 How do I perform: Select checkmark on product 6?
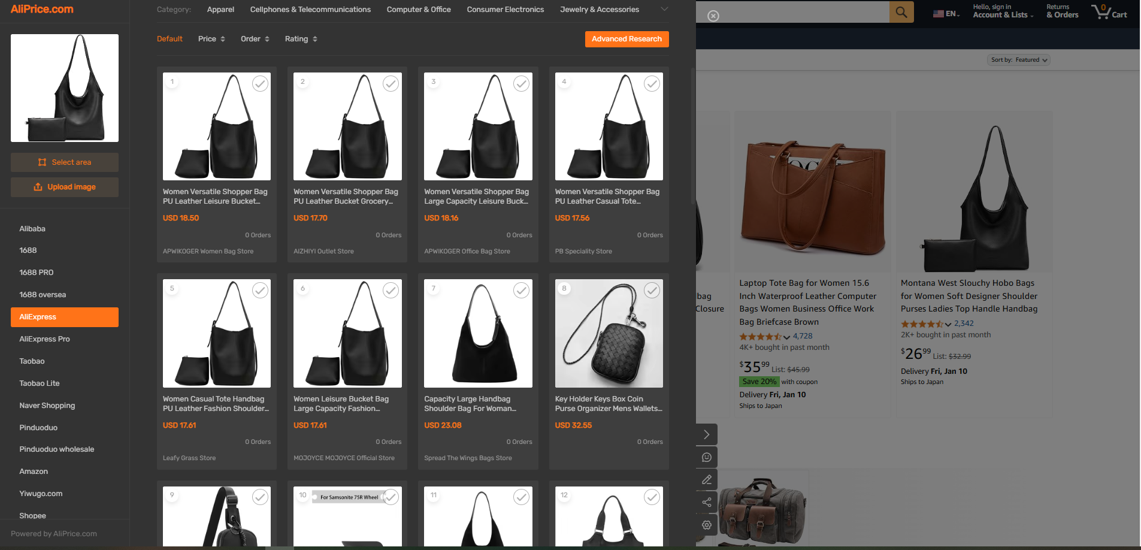pos(391,291)
